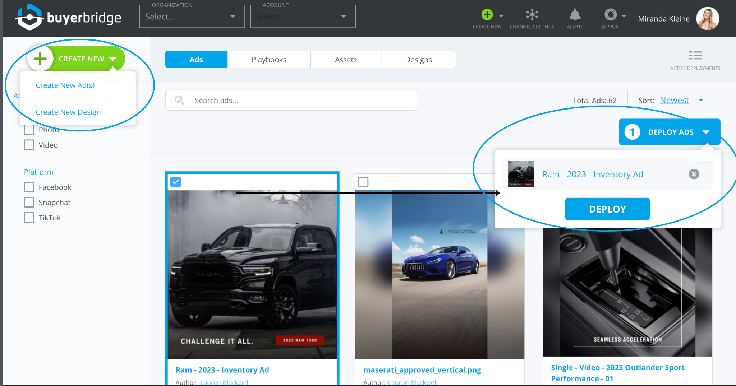The width and height of the screenshot is (736, 386).
Task: Click the plus icon on CREATE NEW button
Action: pos(40,59)
